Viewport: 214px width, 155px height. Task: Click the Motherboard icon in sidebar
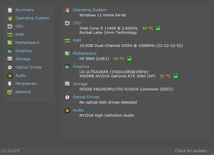[10, 43]
